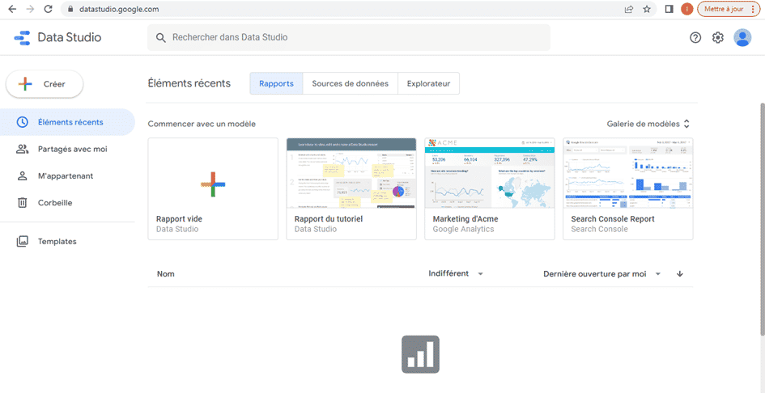This screenshot has height=393, width=765.
Task: Switch to the Explorateur tab
Action: click(x=428, y=83)
